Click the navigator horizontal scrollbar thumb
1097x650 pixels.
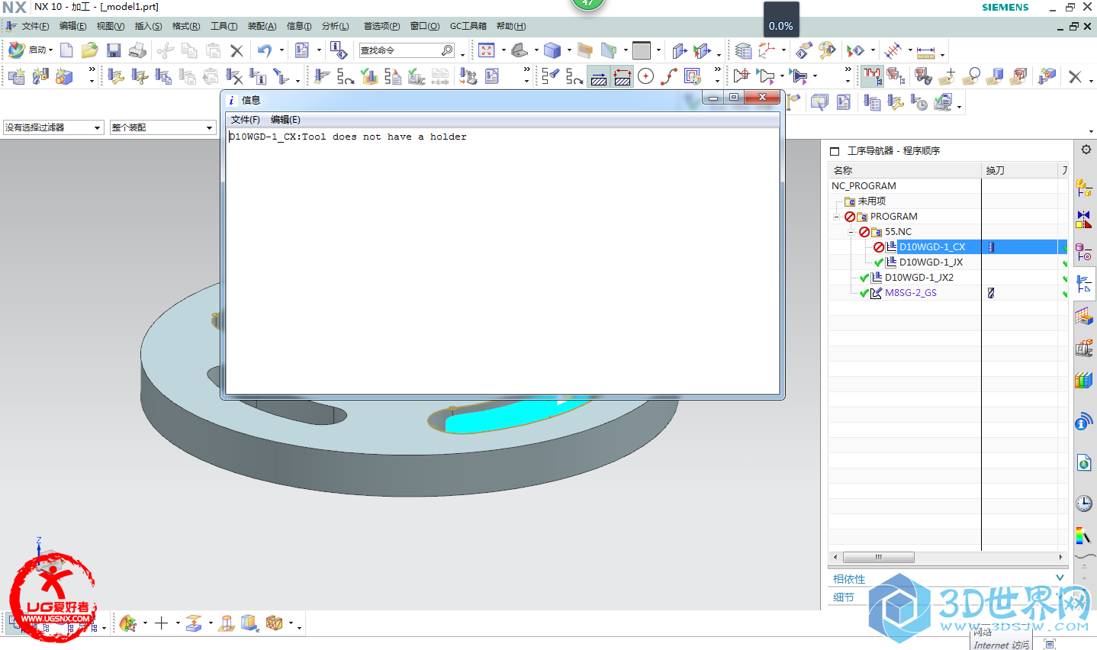(878, 557)
